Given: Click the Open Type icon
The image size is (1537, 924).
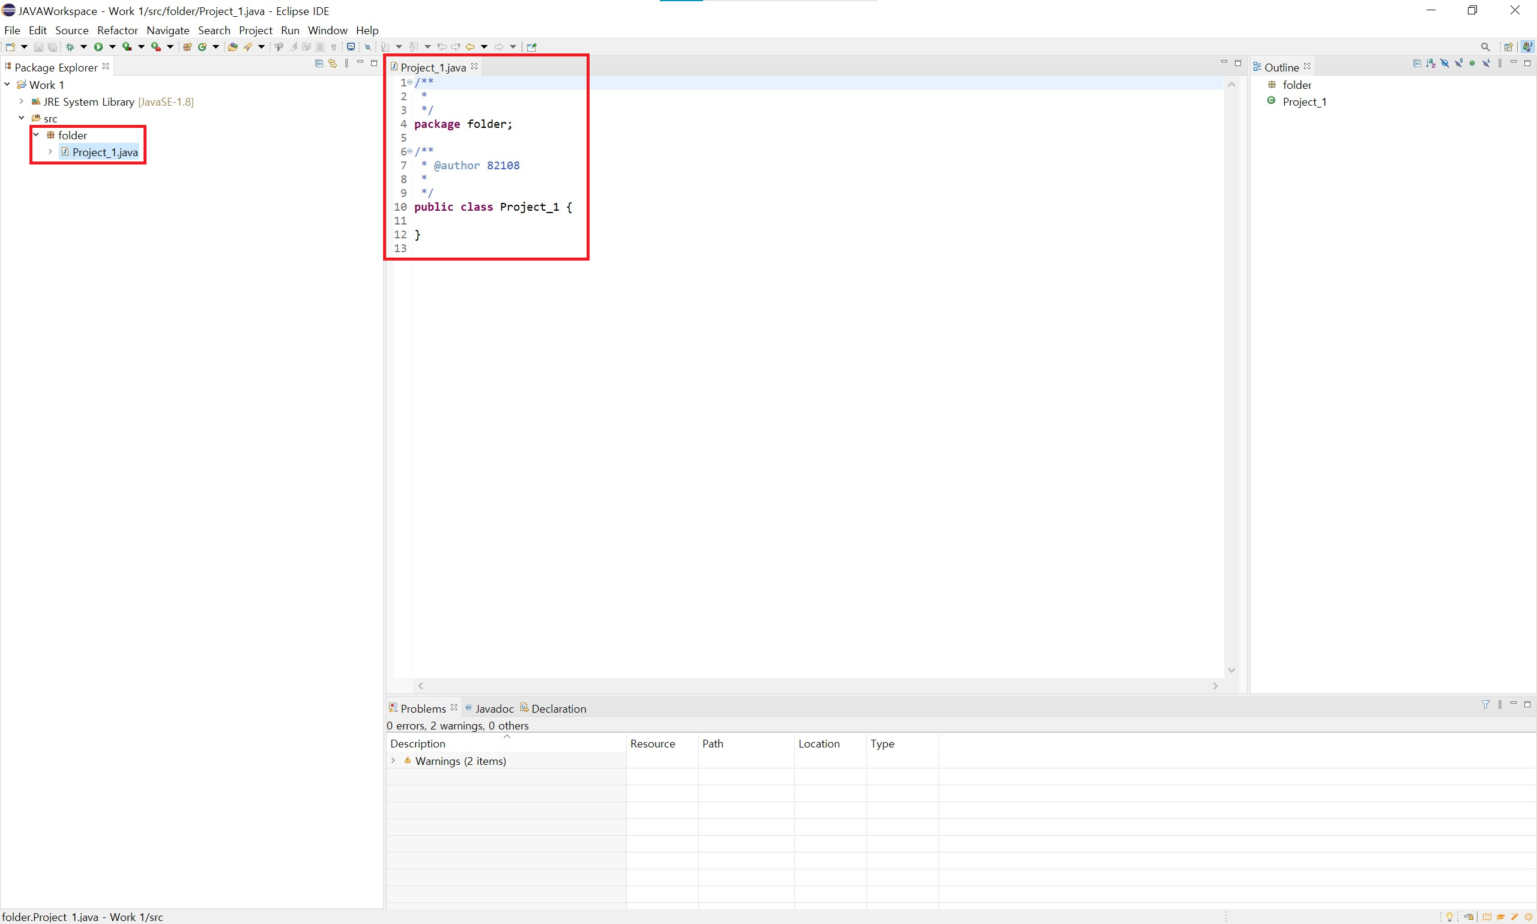Looking at the screenshot, I should click(x=232, y=47).
